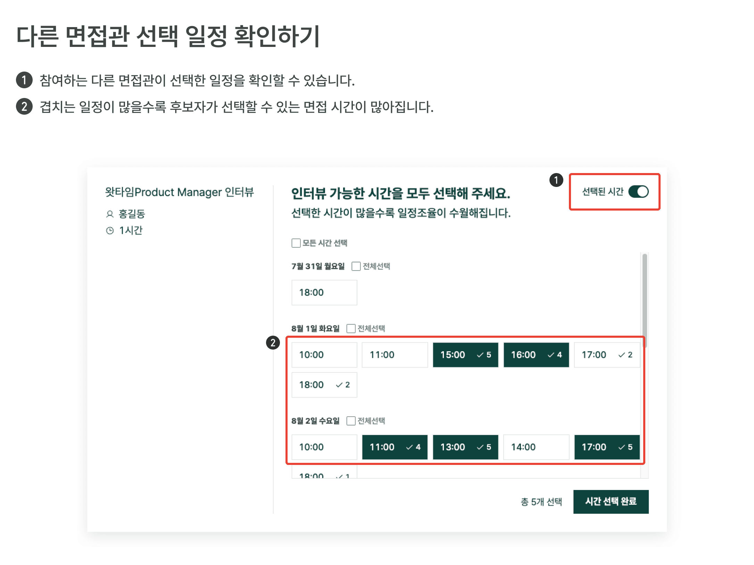Deselect 17:00 slot on 8월 2일

click(606, 447)
